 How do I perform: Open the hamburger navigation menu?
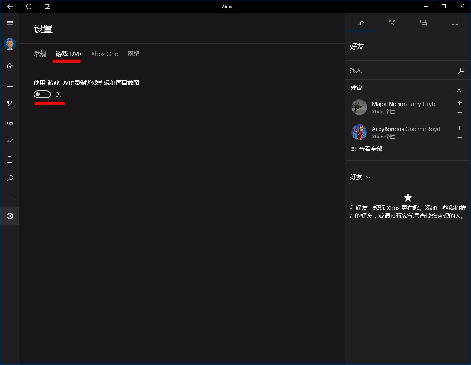pyautogui.click(x=10, y=23)
